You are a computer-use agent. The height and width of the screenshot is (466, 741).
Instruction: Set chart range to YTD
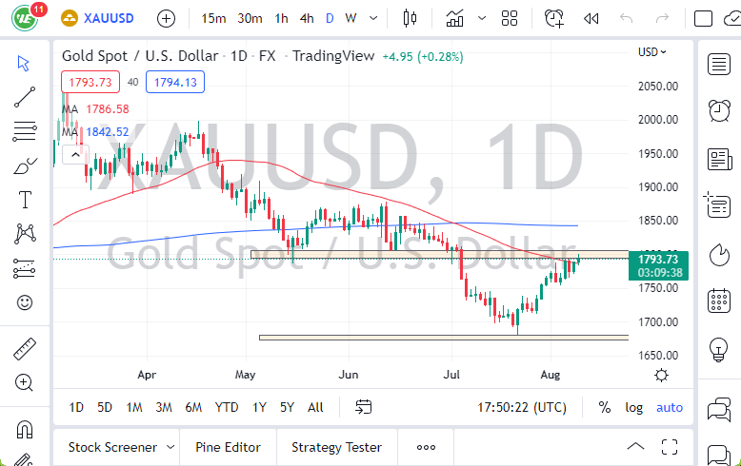(227, 407)
